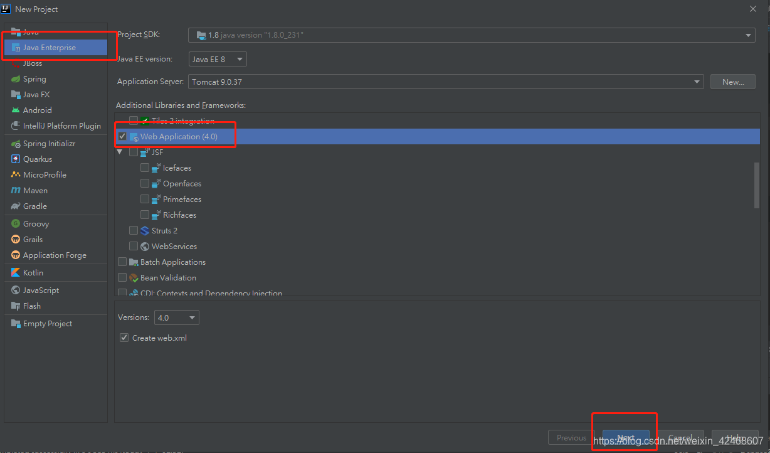Open the Java EE version dropdown
Screen dimensions: 770x453
click(218, 60)
